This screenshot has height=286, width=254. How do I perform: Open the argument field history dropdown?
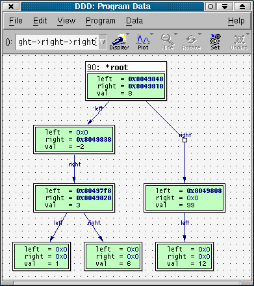(x=103, y=42)
